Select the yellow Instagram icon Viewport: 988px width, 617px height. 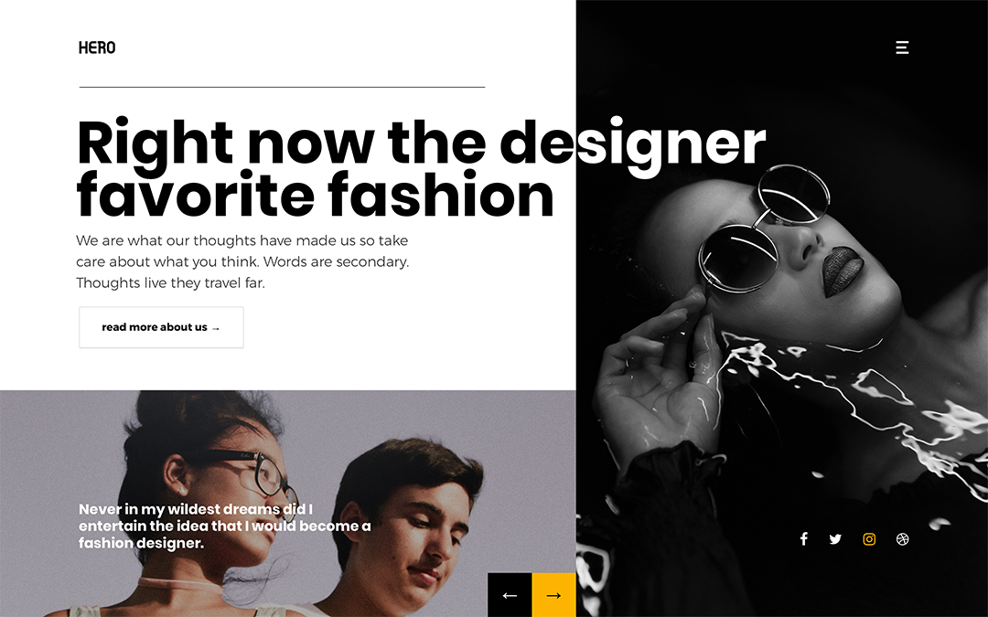point(869,539)
